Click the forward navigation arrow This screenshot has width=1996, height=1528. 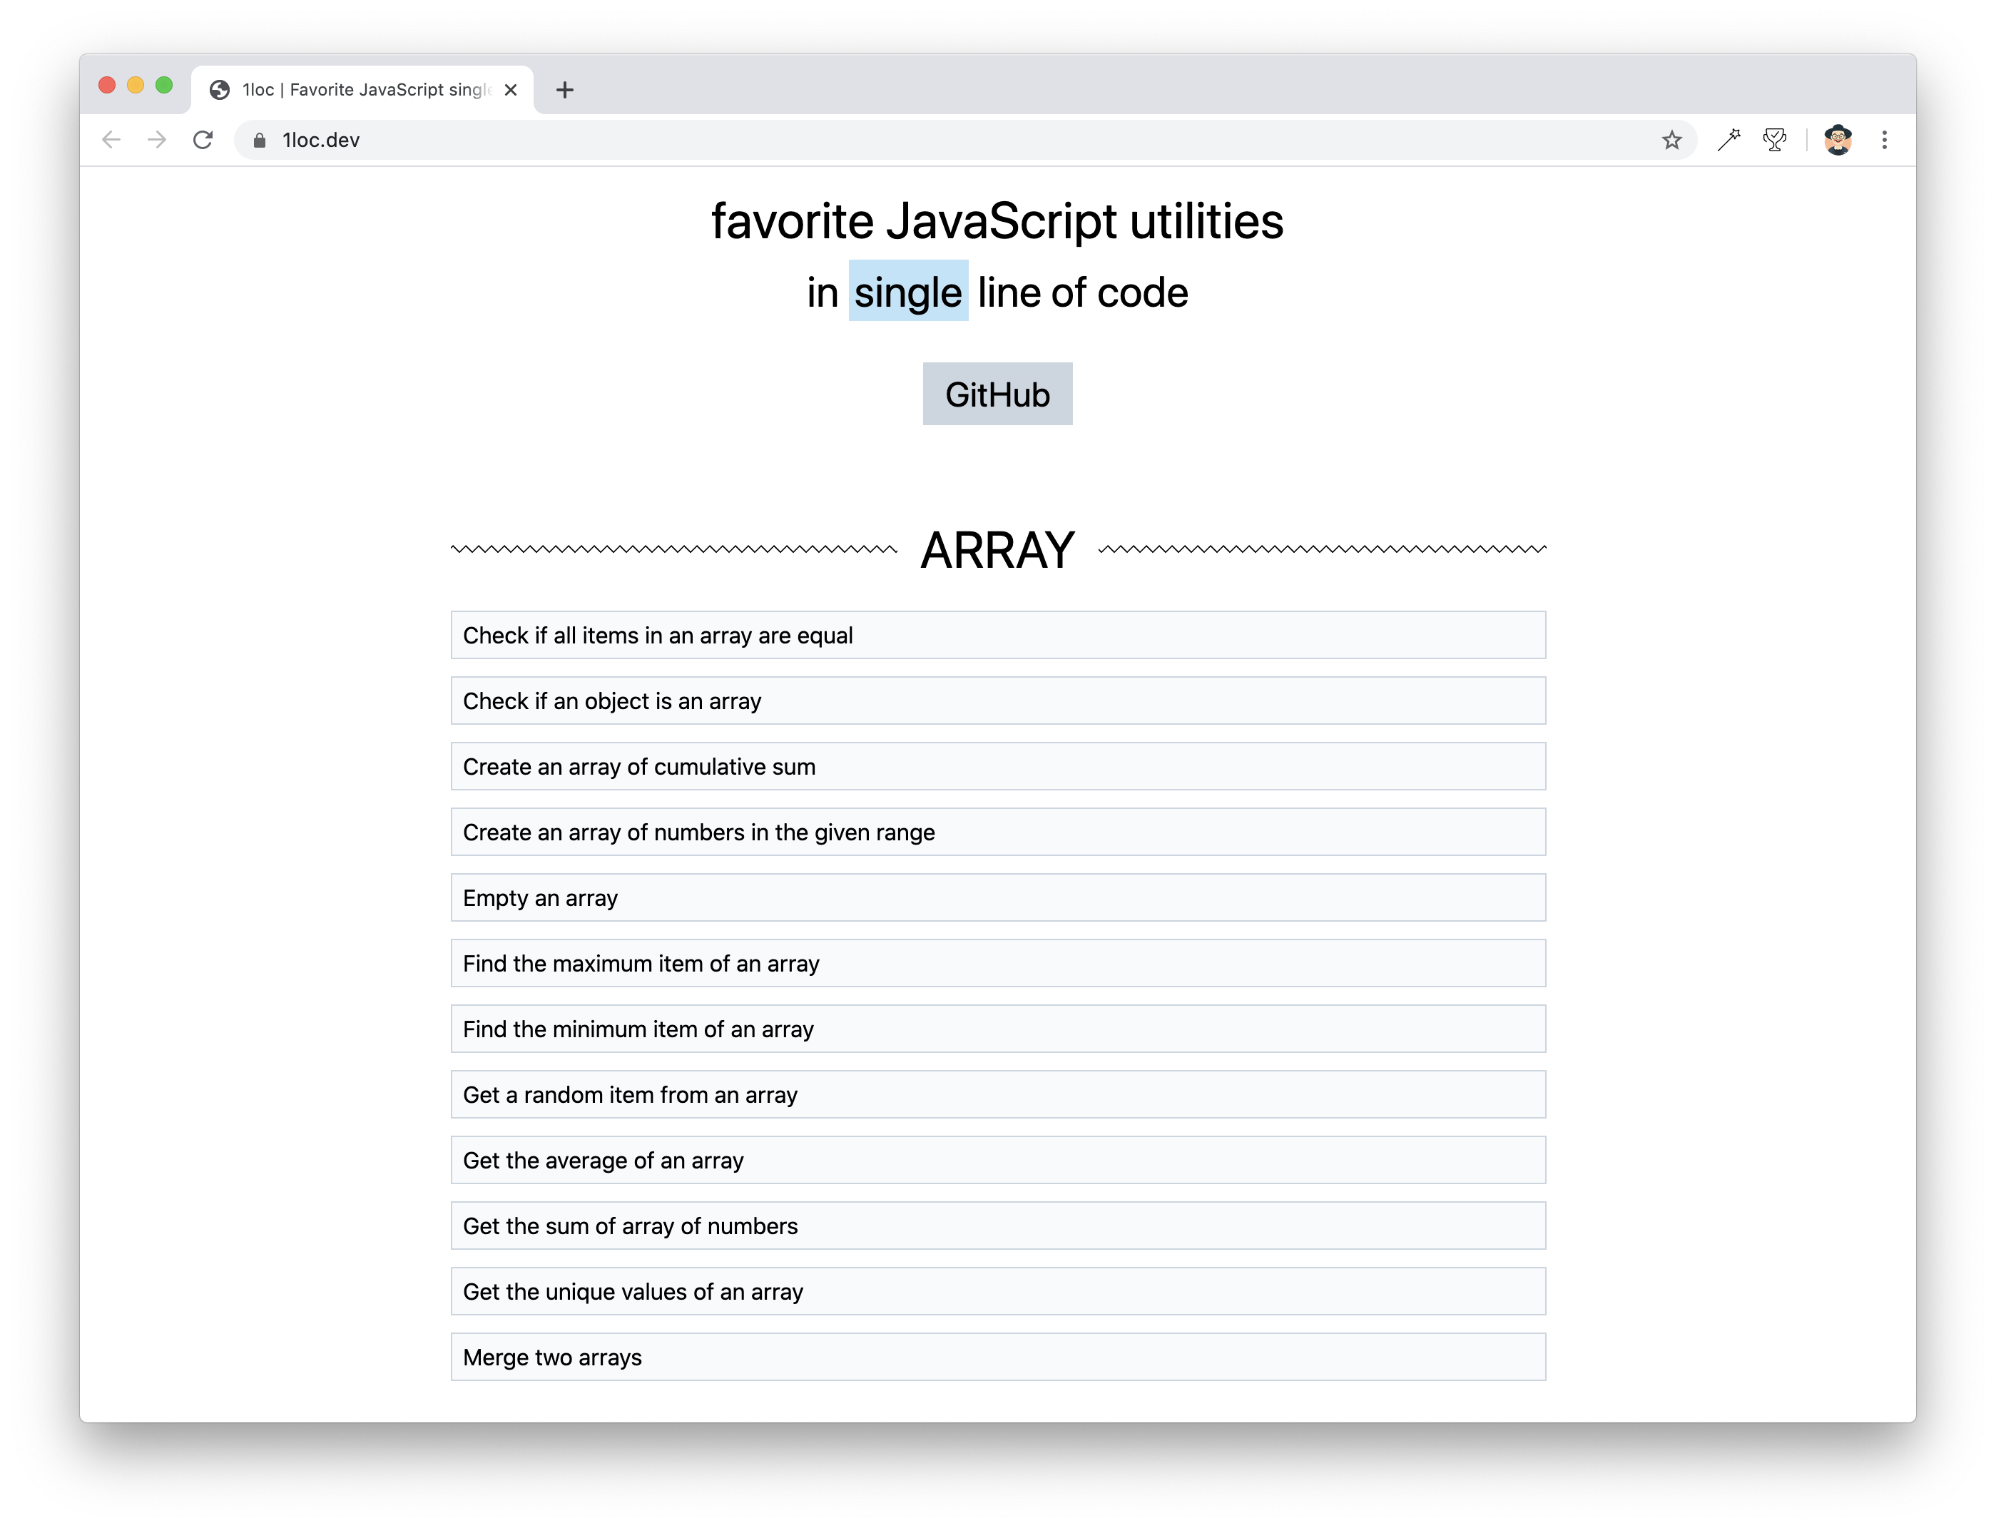click(x=158, y=140)
